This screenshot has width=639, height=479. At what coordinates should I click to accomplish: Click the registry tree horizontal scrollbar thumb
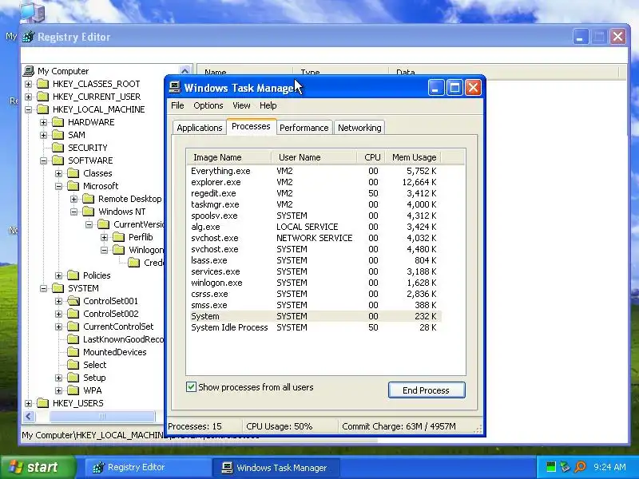pos(102,416)
